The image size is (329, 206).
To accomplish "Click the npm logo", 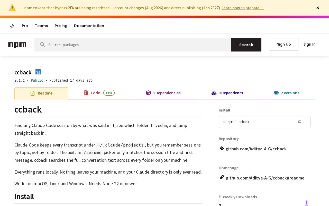I will 17,45.
